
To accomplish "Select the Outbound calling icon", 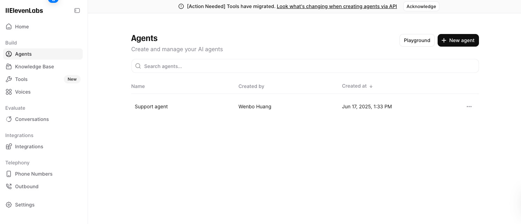I will pyautogui.click(x=9, y=186).
